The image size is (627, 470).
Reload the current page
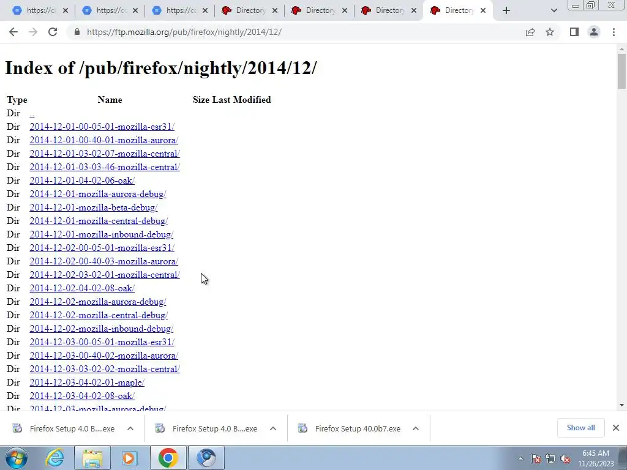(53, 32)
